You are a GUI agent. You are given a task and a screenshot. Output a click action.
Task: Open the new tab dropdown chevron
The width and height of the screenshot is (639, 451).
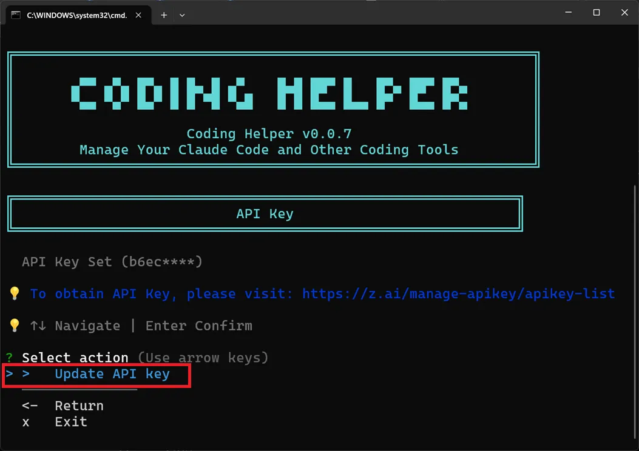tap(181, 15)
